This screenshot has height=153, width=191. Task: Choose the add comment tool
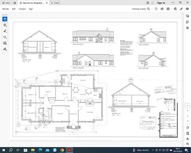click(x=5, y=25)
